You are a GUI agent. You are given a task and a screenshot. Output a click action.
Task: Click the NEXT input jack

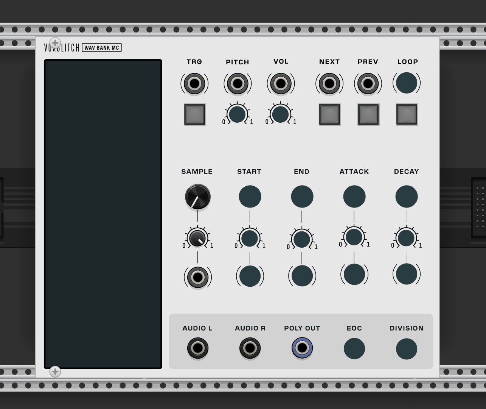(x=329, y=83)
